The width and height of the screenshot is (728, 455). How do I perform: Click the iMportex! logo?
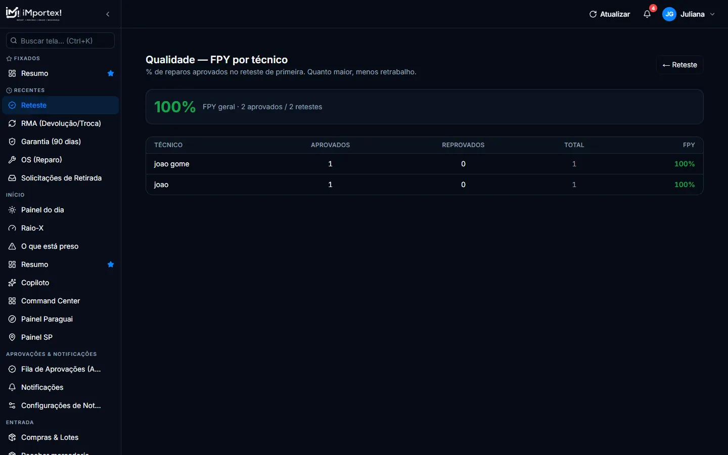(34, 14)
